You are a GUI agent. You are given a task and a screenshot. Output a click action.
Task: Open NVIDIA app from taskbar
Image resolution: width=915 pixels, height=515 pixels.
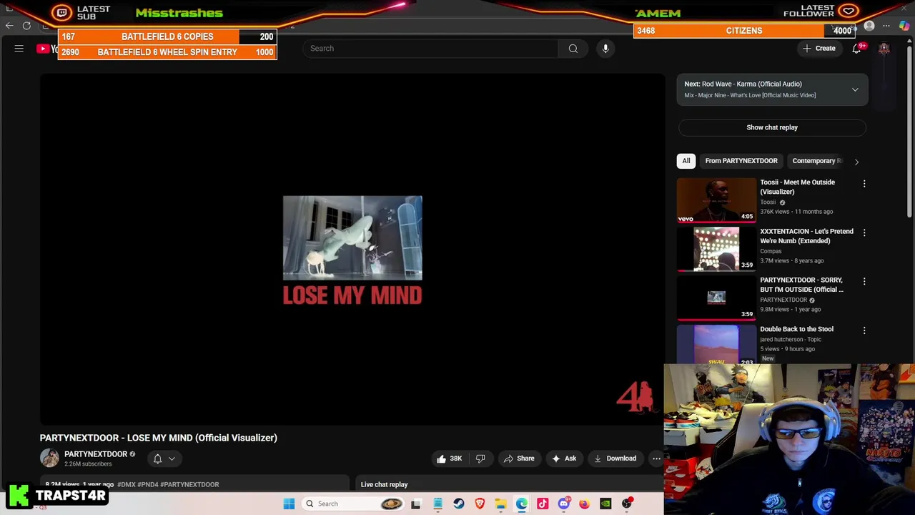(x=605, y=504)
